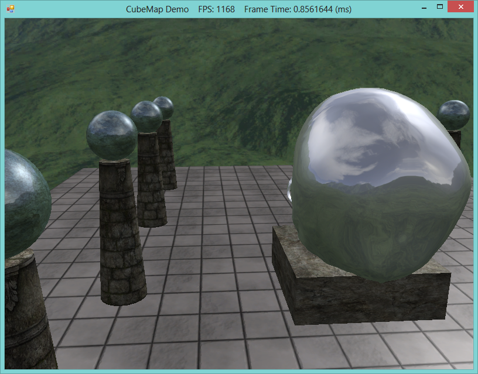
Task: Click the "CubeMap Demo" title text
Action: click(158, 9)
